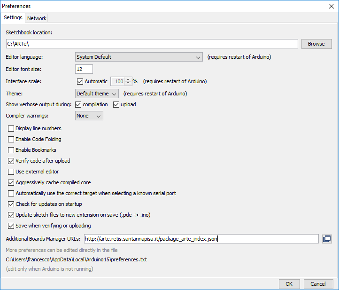The image size is (339, 290).
Task: Increase interface scale with up arrow
Action: tap(128, 79)
